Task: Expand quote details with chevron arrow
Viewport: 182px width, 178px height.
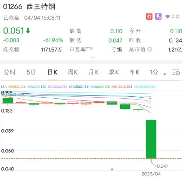Action: (x=92, y=57)
